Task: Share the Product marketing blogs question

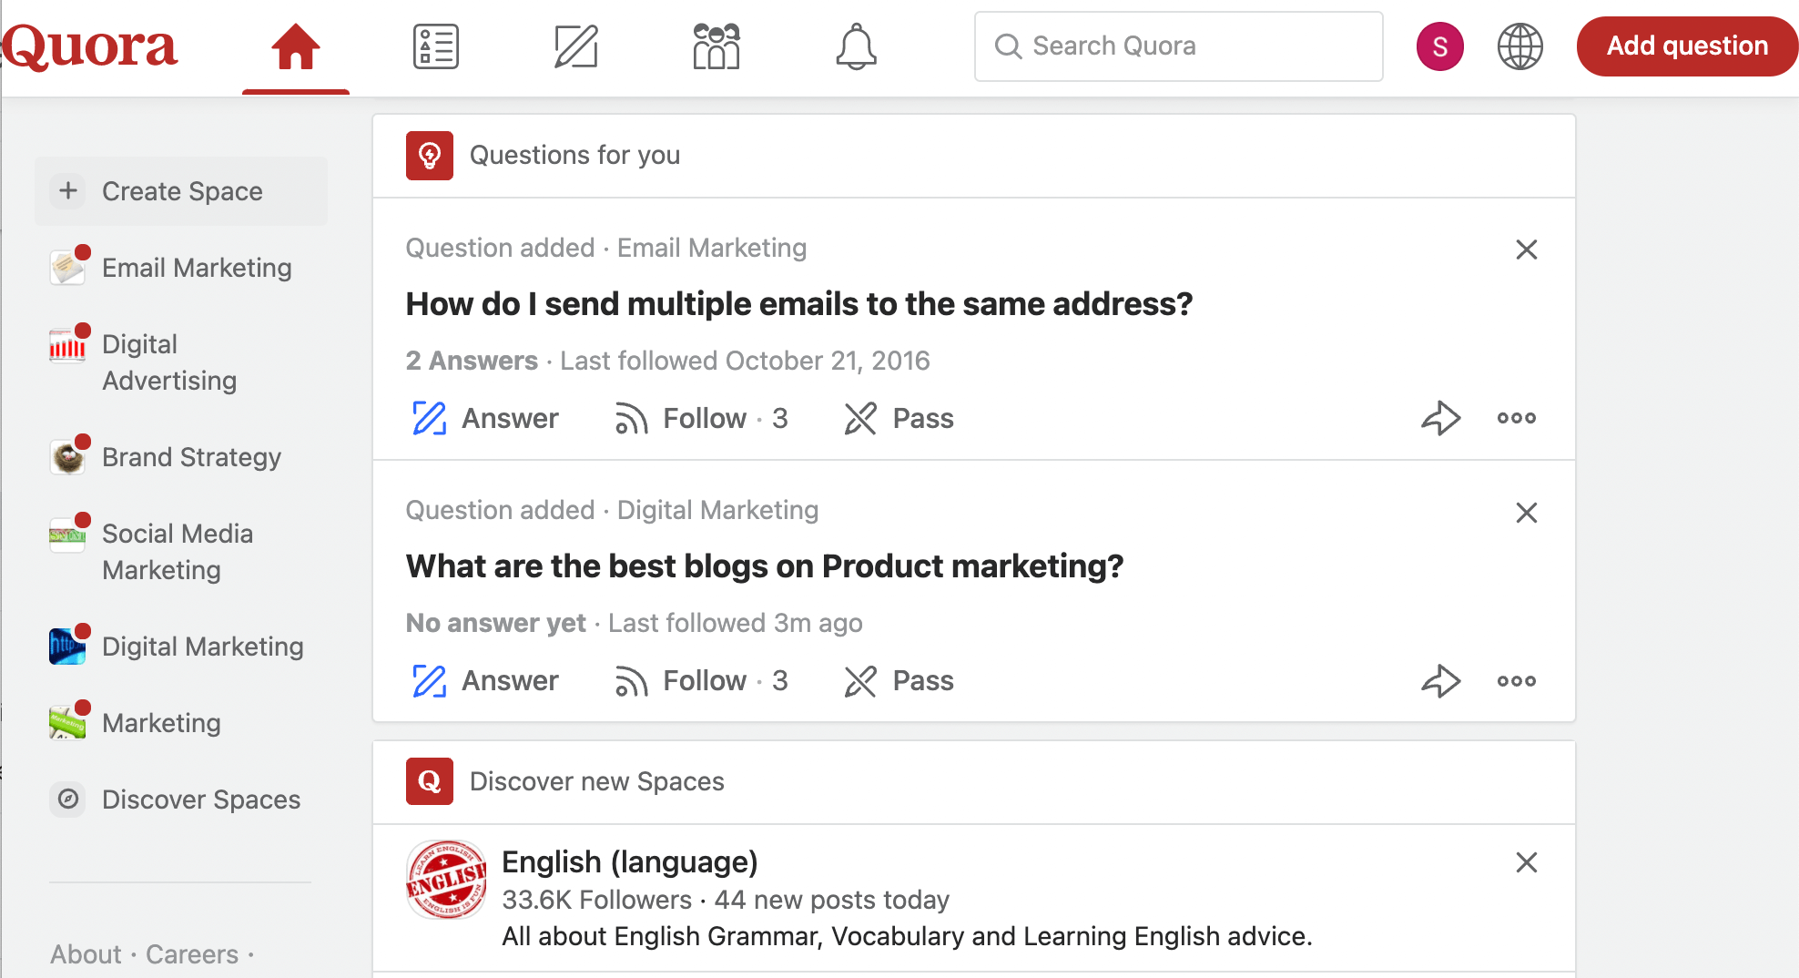Action: [1441, 681]
